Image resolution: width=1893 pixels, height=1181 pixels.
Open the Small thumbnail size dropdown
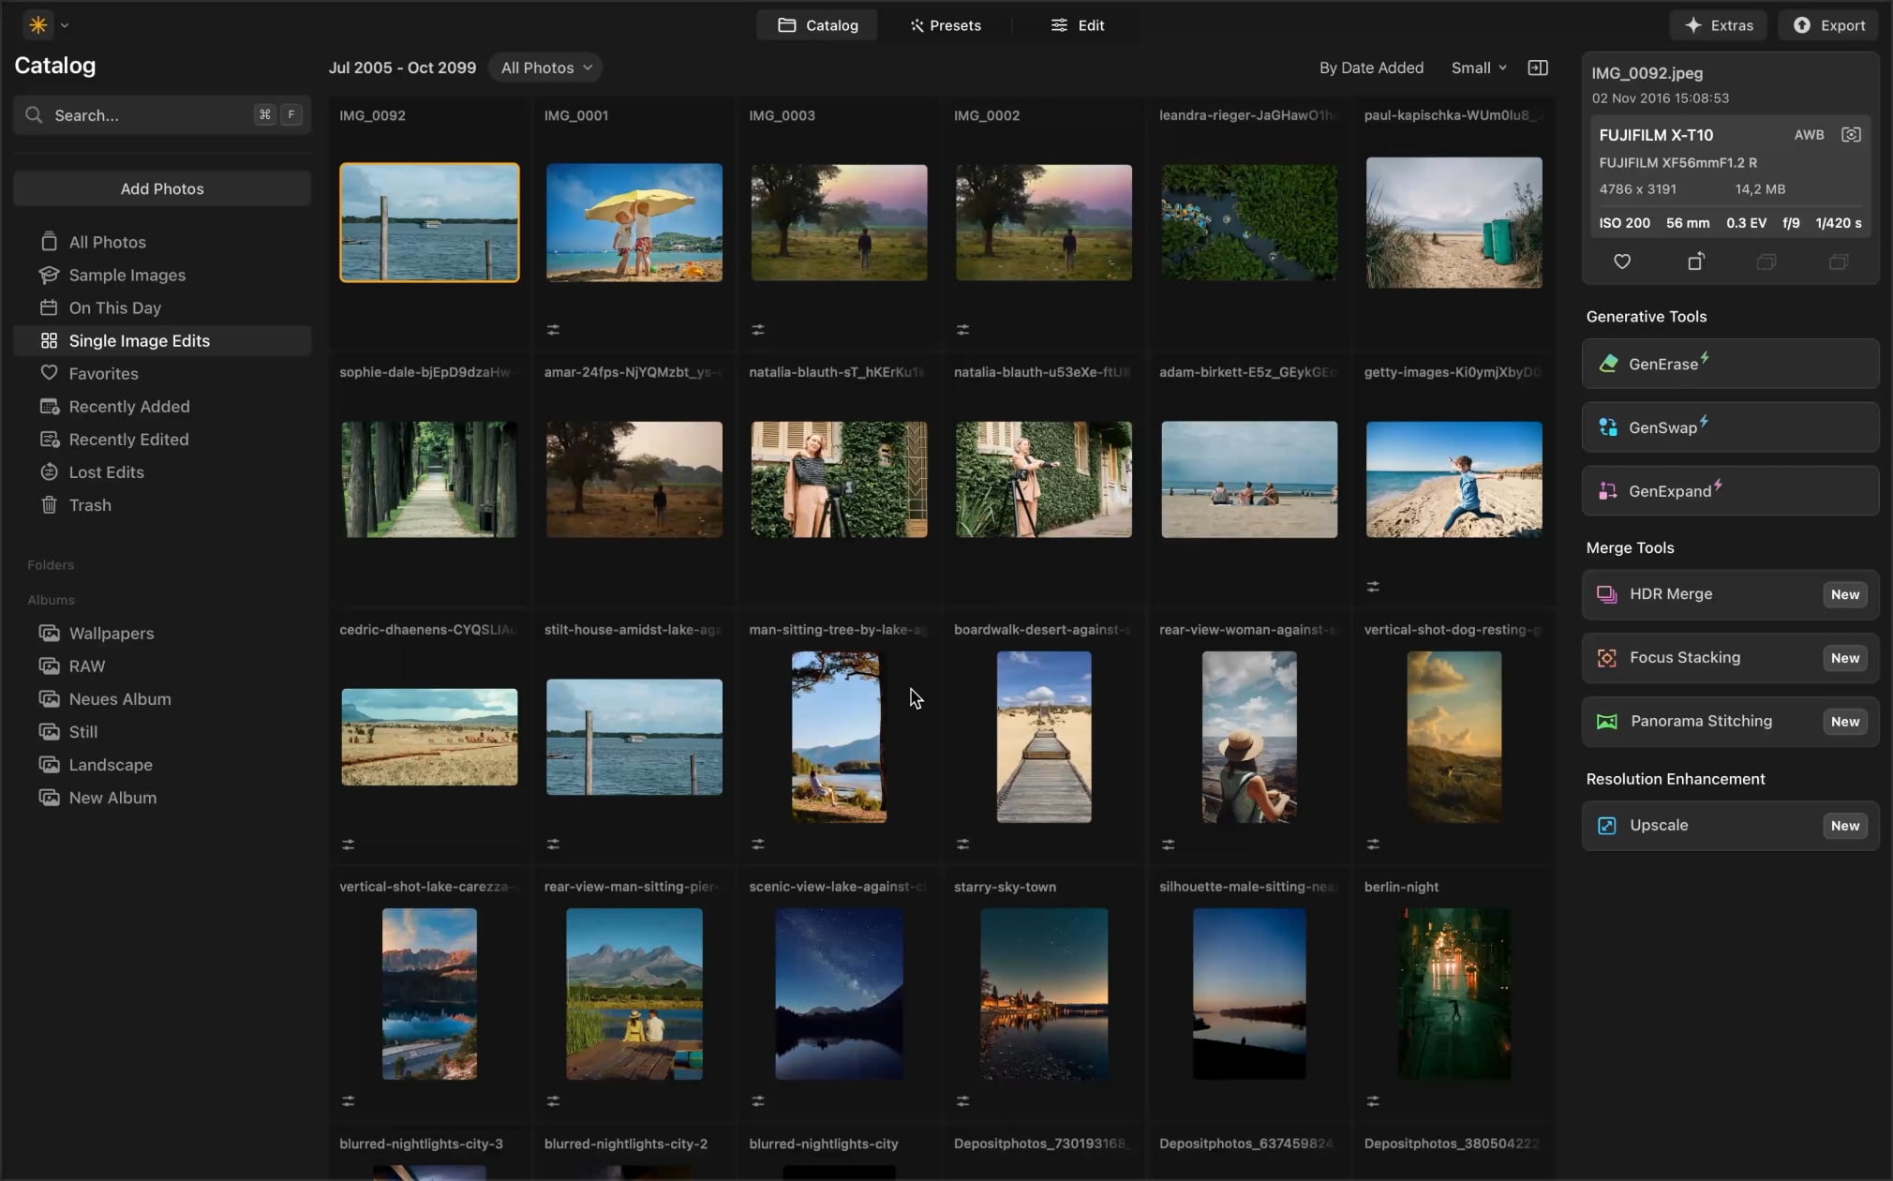pos(1479,67)
